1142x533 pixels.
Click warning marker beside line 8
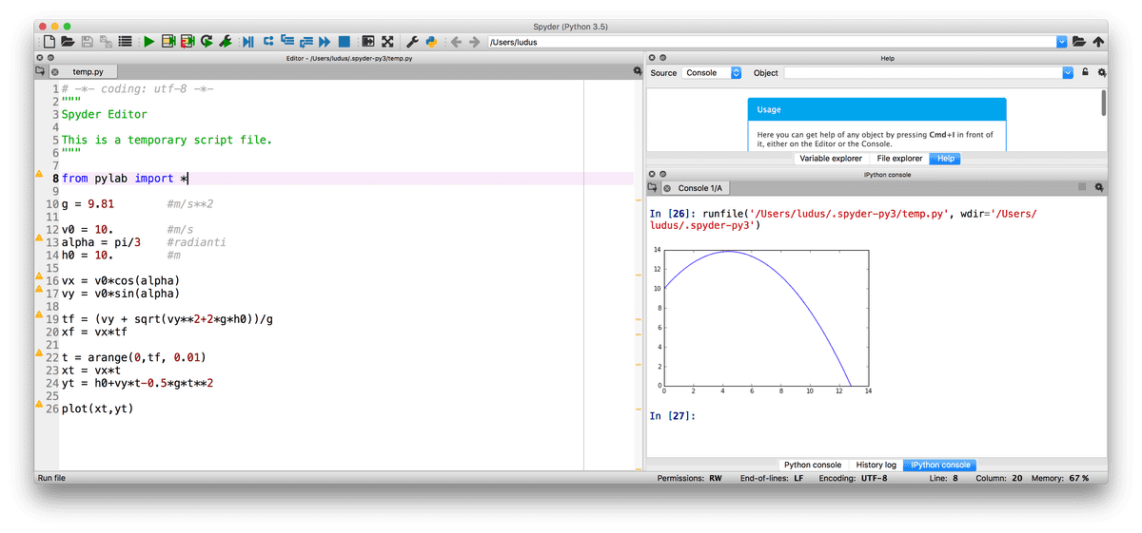tap(39, 174)
